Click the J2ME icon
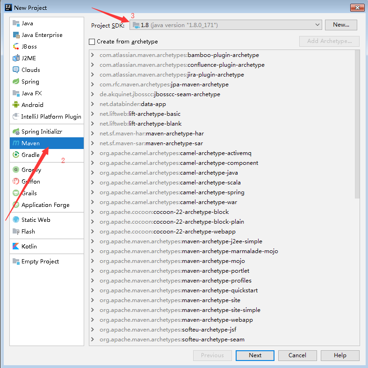Viewport: 368px width, 368px height. (16, 58)
